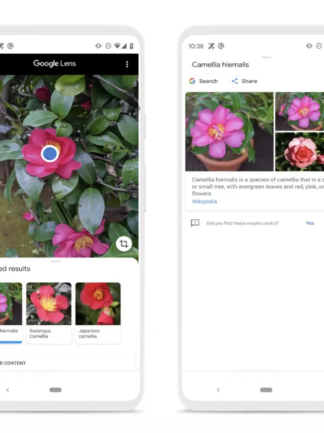Click the Camellia hiemalis title text

(x=220, y=65)
